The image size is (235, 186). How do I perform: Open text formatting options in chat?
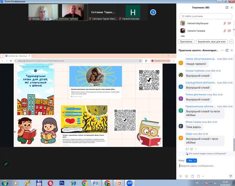[x=181, y=176]
